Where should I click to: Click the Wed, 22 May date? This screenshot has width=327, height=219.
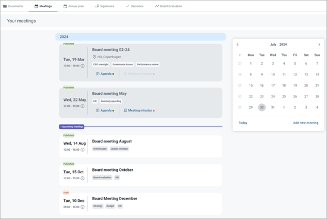75,100
